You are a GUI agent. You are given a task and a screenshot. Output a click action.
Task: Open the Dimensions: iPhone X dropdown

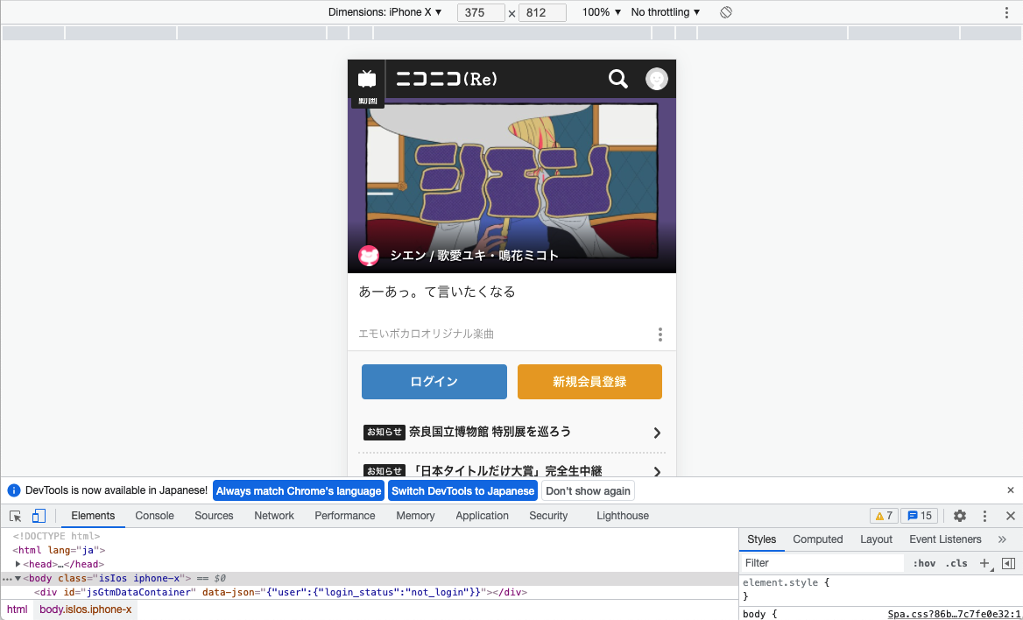385,12
